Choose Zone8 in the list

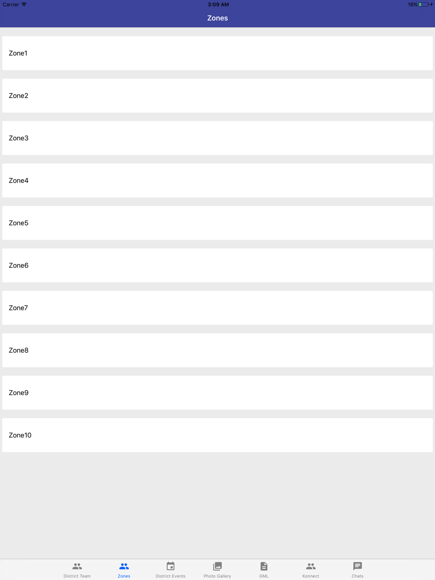[217, 350]
